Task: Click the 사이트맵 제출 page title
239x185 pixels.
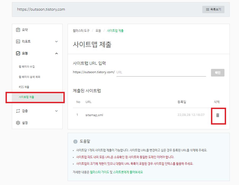Action: (92, 44)
